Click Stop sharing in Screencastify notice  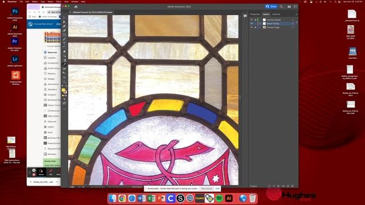[206, 188]
